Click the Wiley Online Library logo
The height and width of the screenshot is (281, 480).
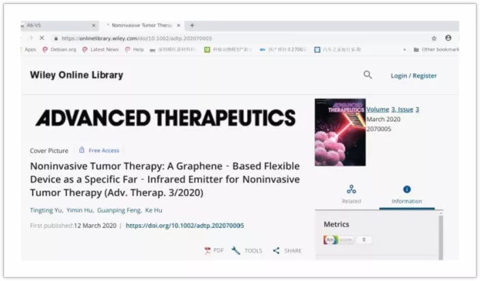click(x=76, y=75)
